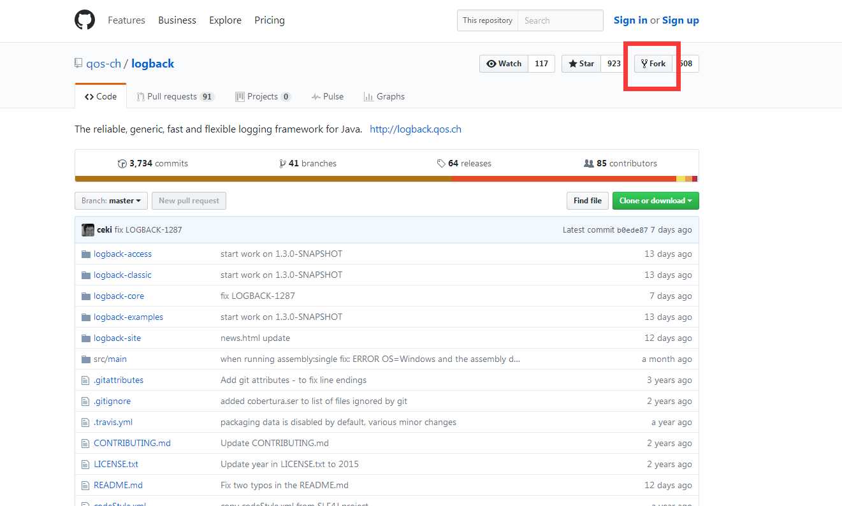Click the Star button
This screenshot has width=842, height=506.
point(581,64)
